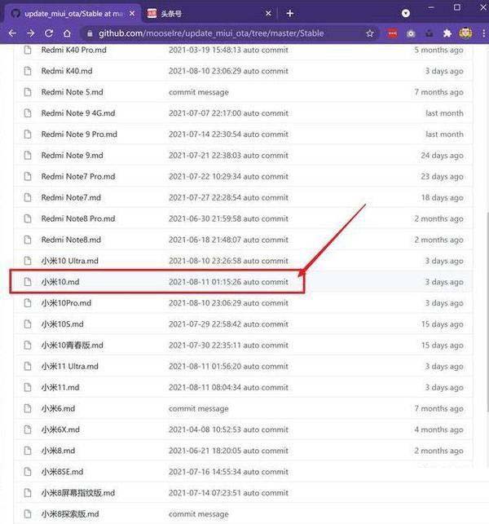Screen dimensions: 489x524
Task: Open commit 2021-08-11 08:04:34 for 小米11.md
Action: (x=228, y=388)
